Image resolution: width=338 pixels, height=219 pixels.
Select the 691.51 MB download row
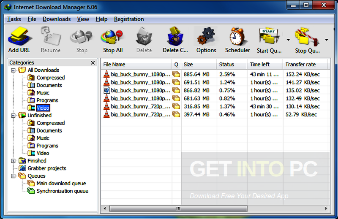coord(215,82)
